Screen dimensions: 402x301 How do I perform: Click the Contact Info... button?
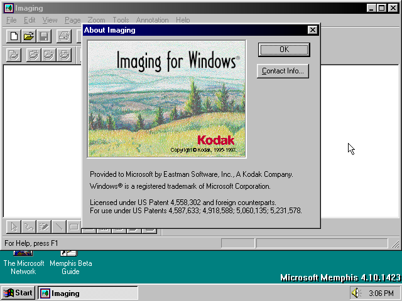(283, 71)
